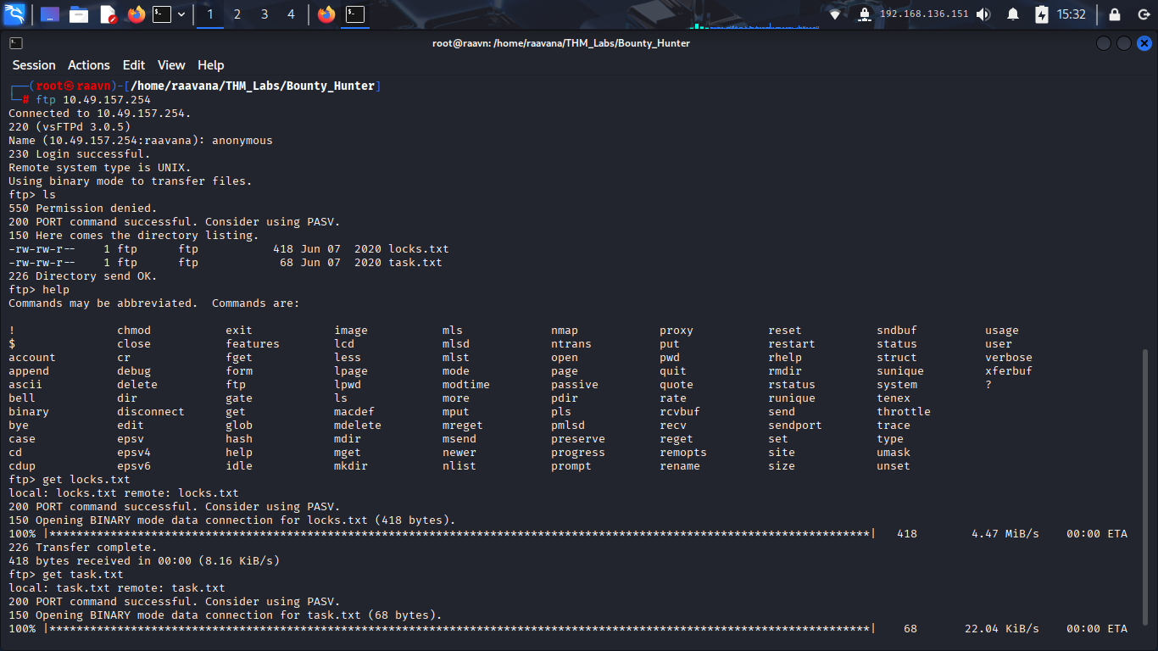Click the 'passive' command in help list
This screenshot has height=651, width=1158.
(575, 385)
